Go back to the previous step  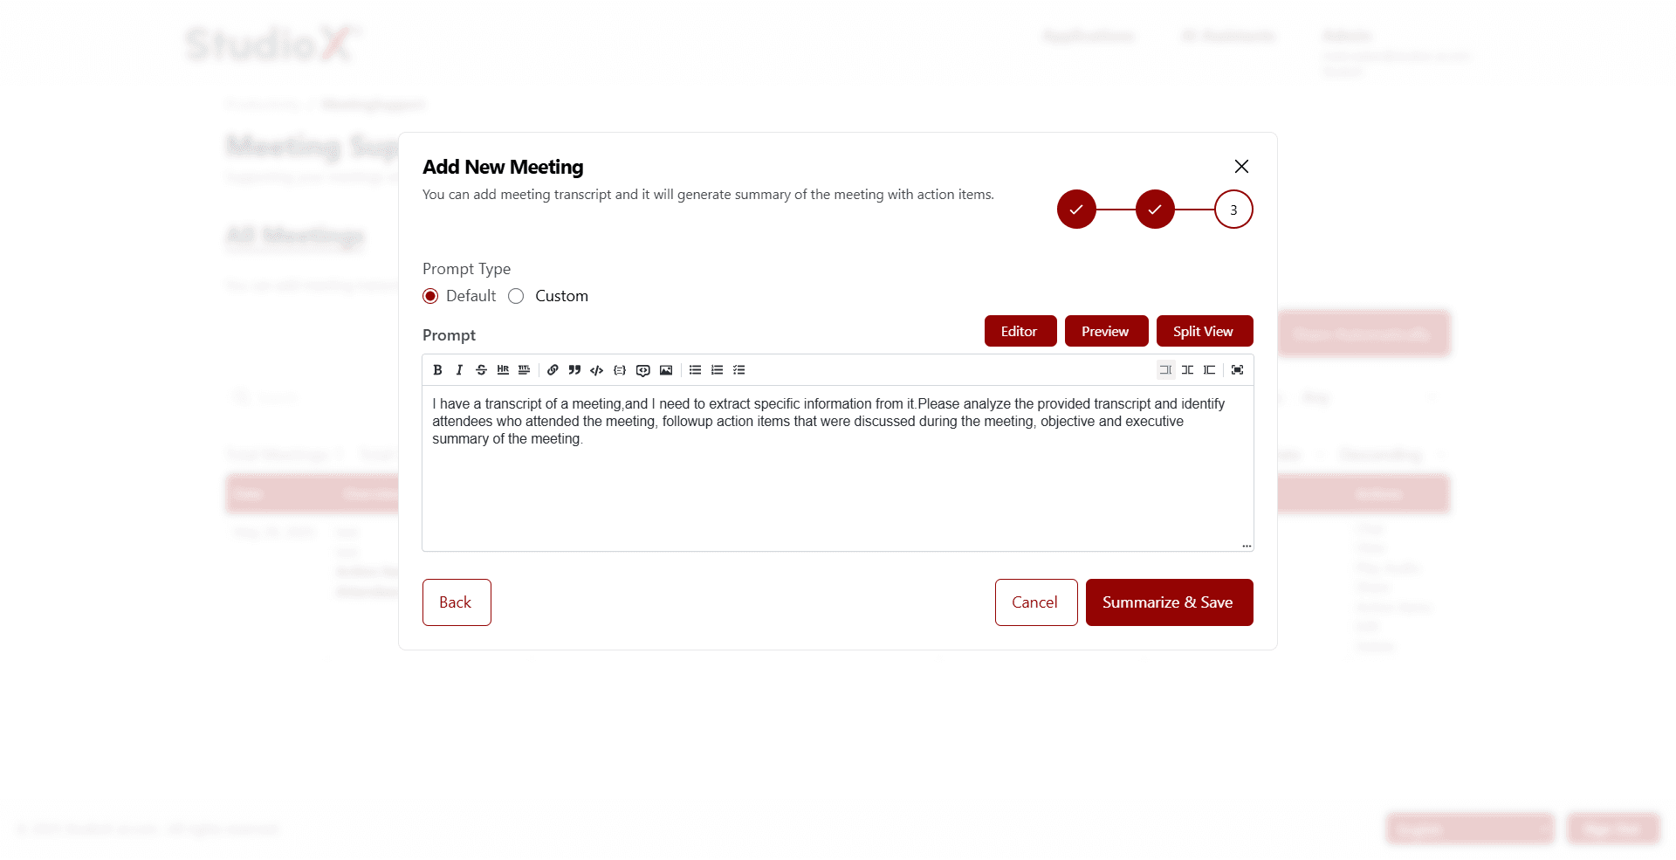(456, 602)
